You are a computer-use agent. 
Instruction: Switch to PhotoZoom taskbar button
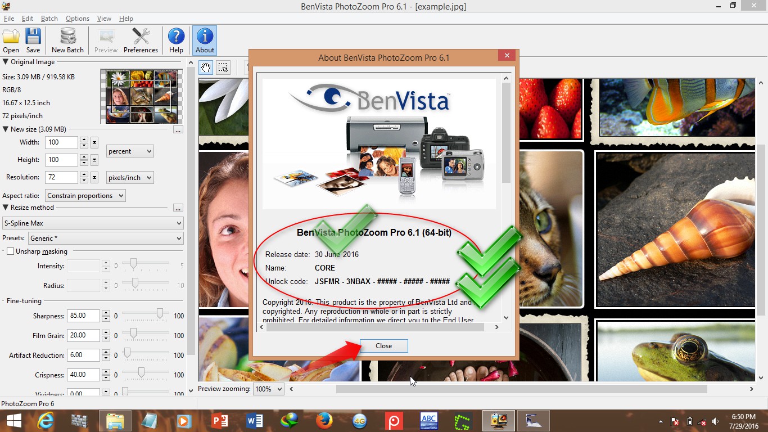tap(498, 420)
